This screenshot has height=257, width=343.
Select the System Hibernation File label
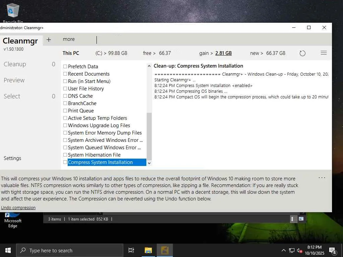point(94,155)
